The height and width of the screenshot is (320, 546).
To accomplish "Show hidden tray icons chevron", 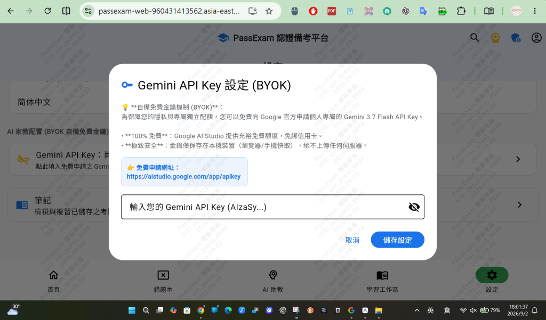I will tap(417, 310).
